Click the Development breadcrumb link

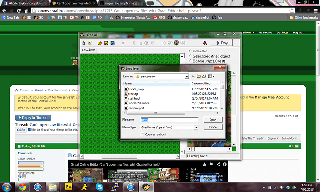tap(58, 90)
